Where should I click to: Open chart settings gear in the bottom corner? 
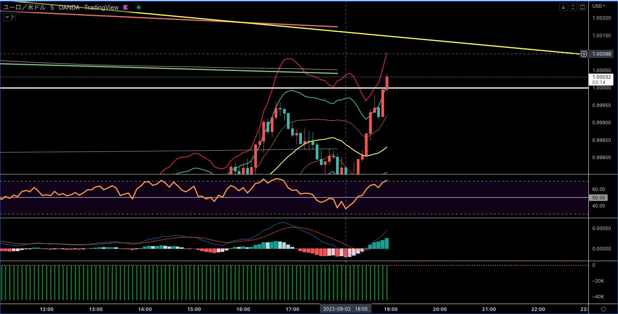tap(603, 309)
